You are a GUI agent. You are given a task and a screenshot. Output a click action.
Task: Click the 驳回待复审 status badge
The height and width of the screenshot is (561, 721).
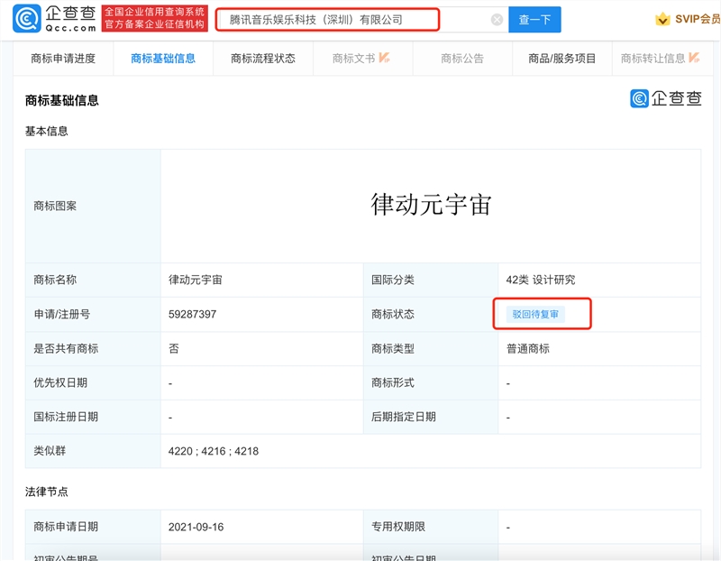[537, 314]
